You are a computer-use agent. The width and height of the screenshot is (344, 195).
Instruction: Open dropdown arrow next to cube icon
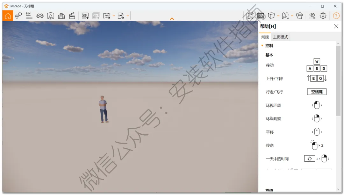[x=278, y=16]
